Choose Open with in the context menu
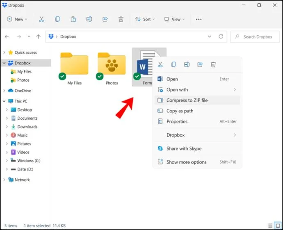This screenshot has width=283, height=230. coord(197,90)
